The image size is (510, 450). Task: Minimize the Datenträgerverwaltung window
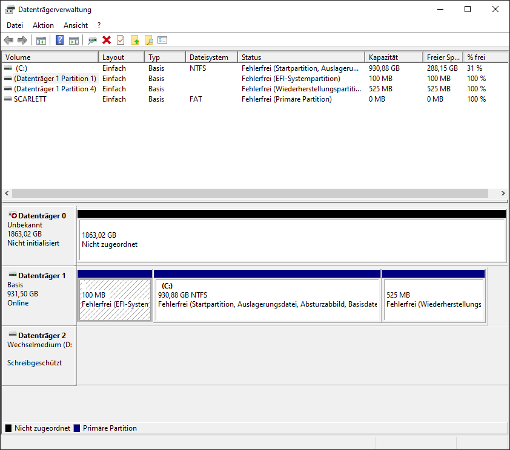(440, 10)
